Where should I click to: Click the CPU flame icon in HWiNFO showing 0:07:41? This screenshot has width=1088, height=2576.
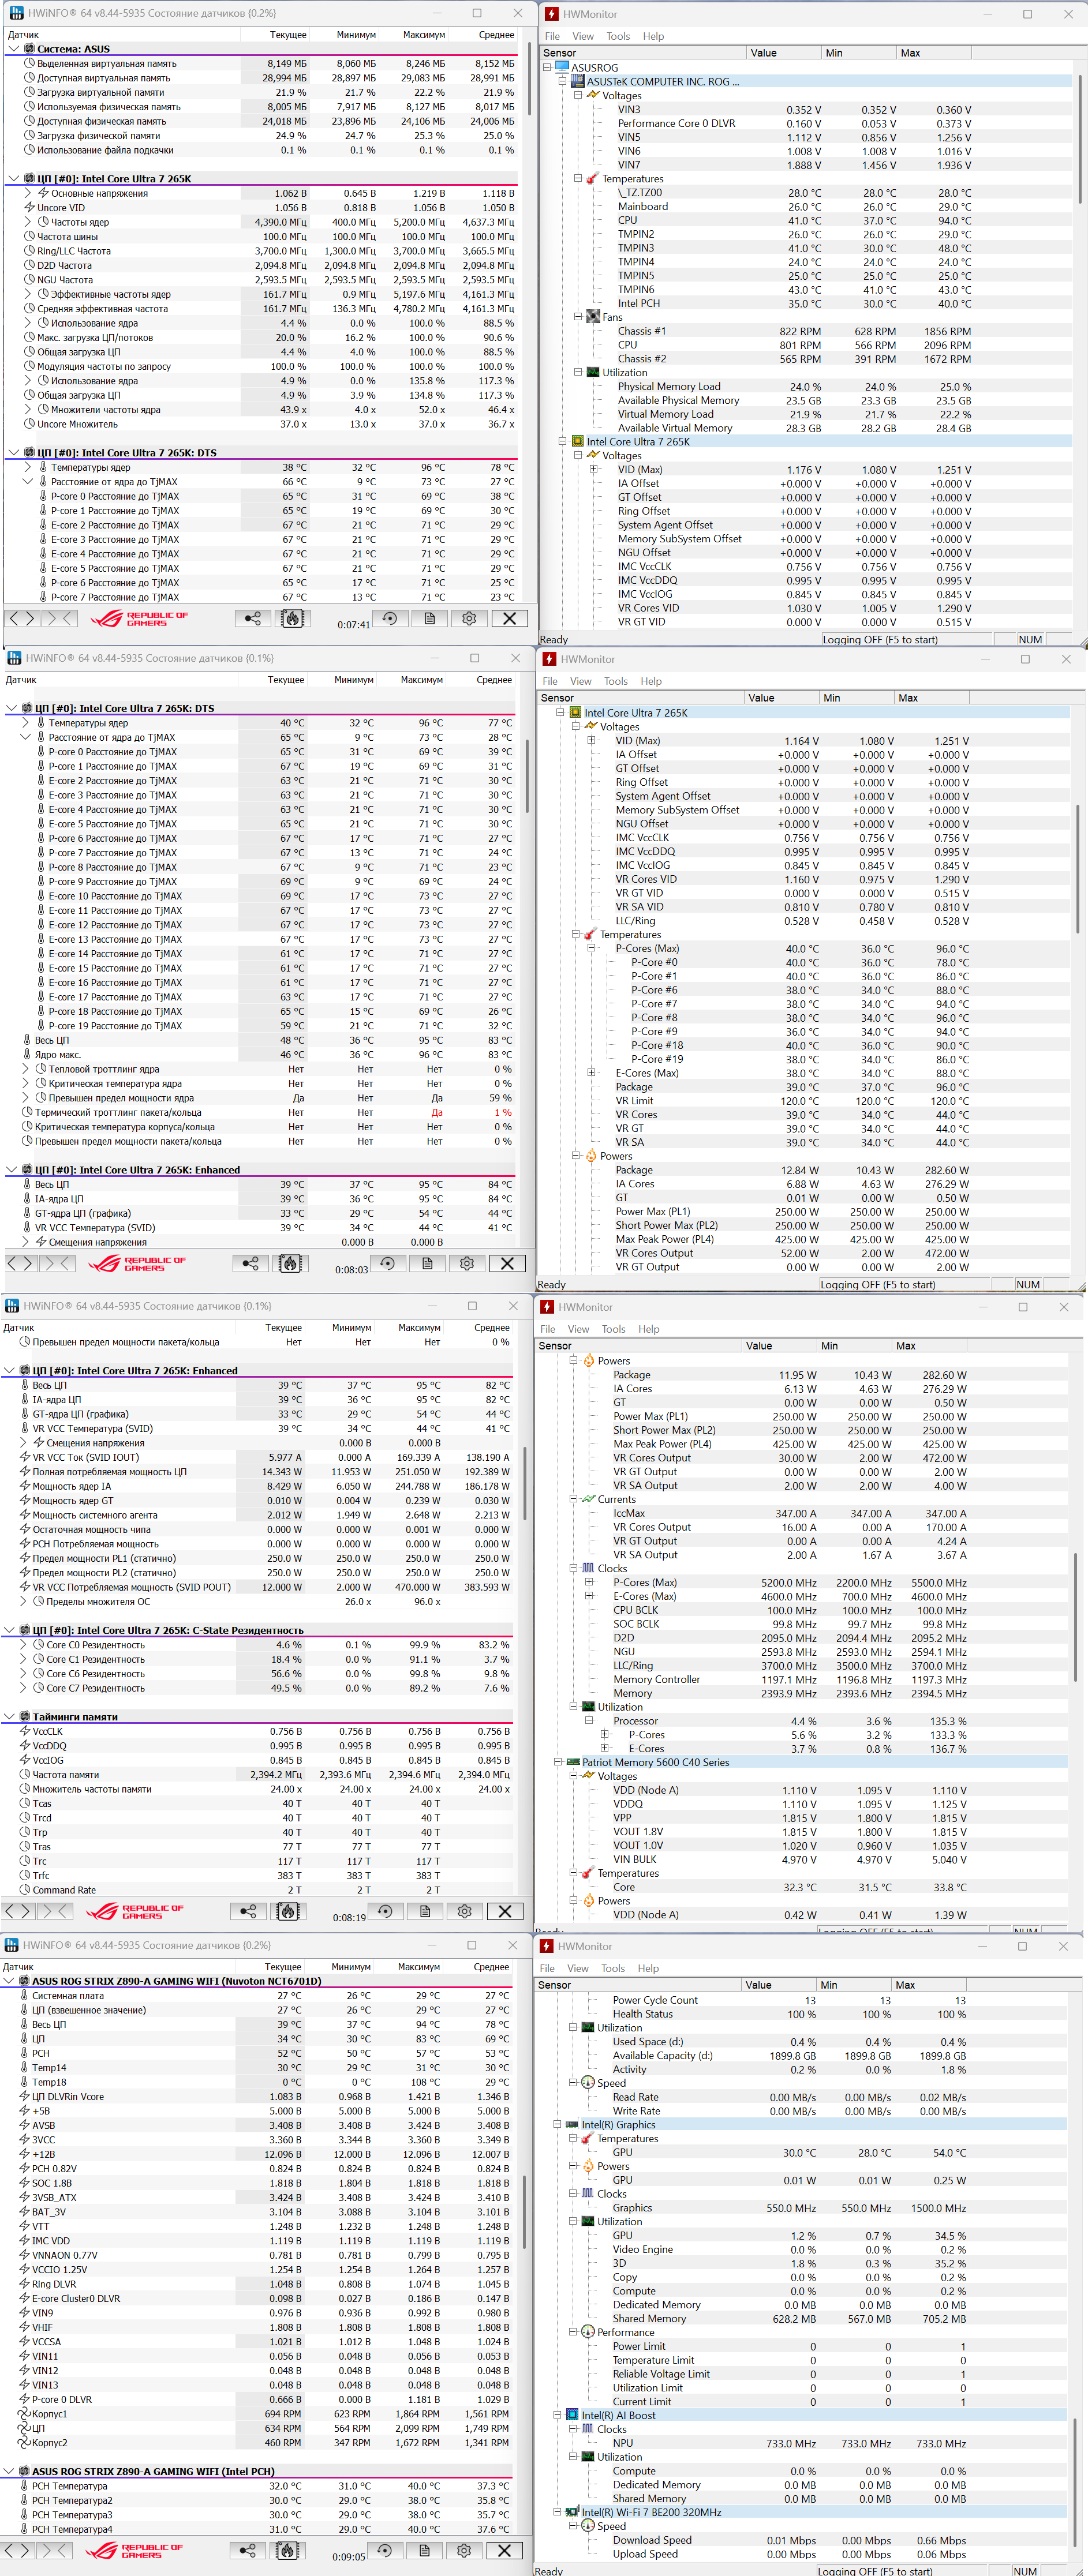(x=292, y=618)
